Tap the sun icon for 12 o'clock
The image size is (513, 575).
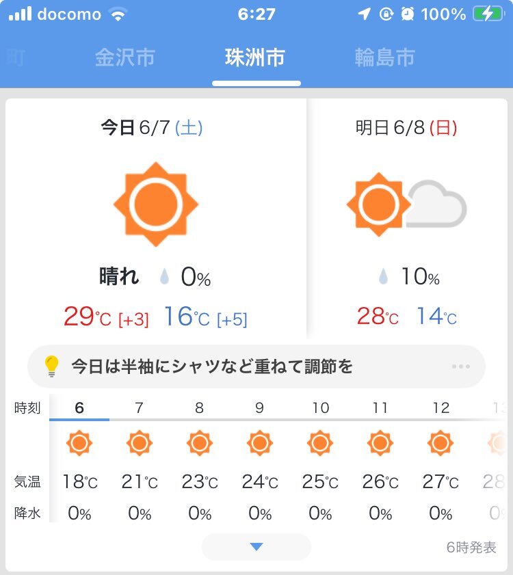[440, 443]
